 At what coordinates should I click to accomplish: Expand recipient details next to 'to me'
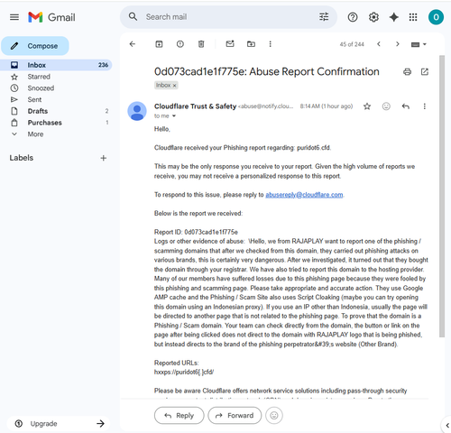(x=174, y=116)
